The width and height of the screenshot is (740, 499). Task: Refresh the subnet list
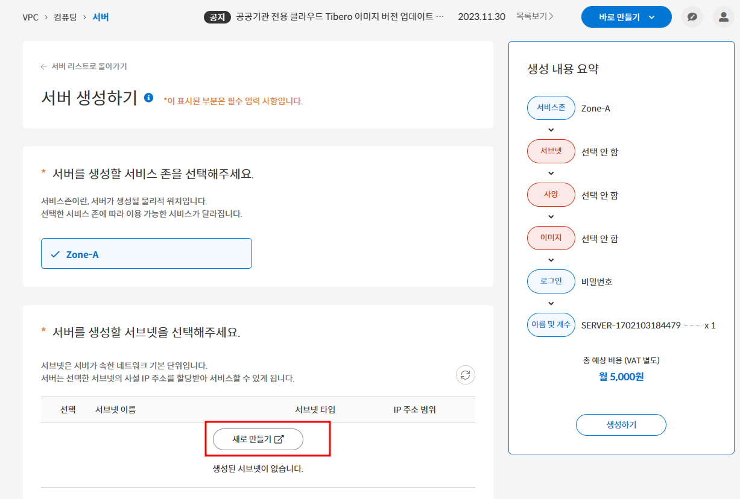coord(465,374)
